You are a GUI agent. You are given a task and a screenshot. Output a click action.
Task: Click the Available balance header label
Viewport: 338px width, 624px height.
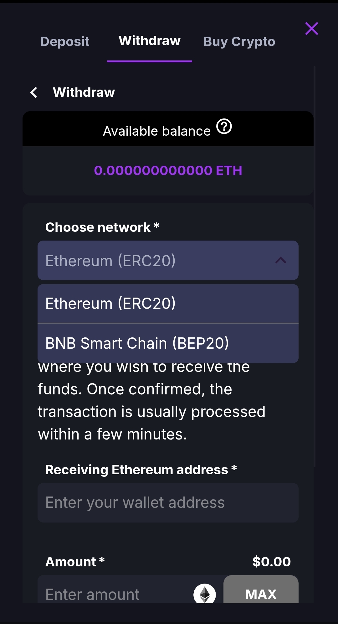click(x=157, y=131)
